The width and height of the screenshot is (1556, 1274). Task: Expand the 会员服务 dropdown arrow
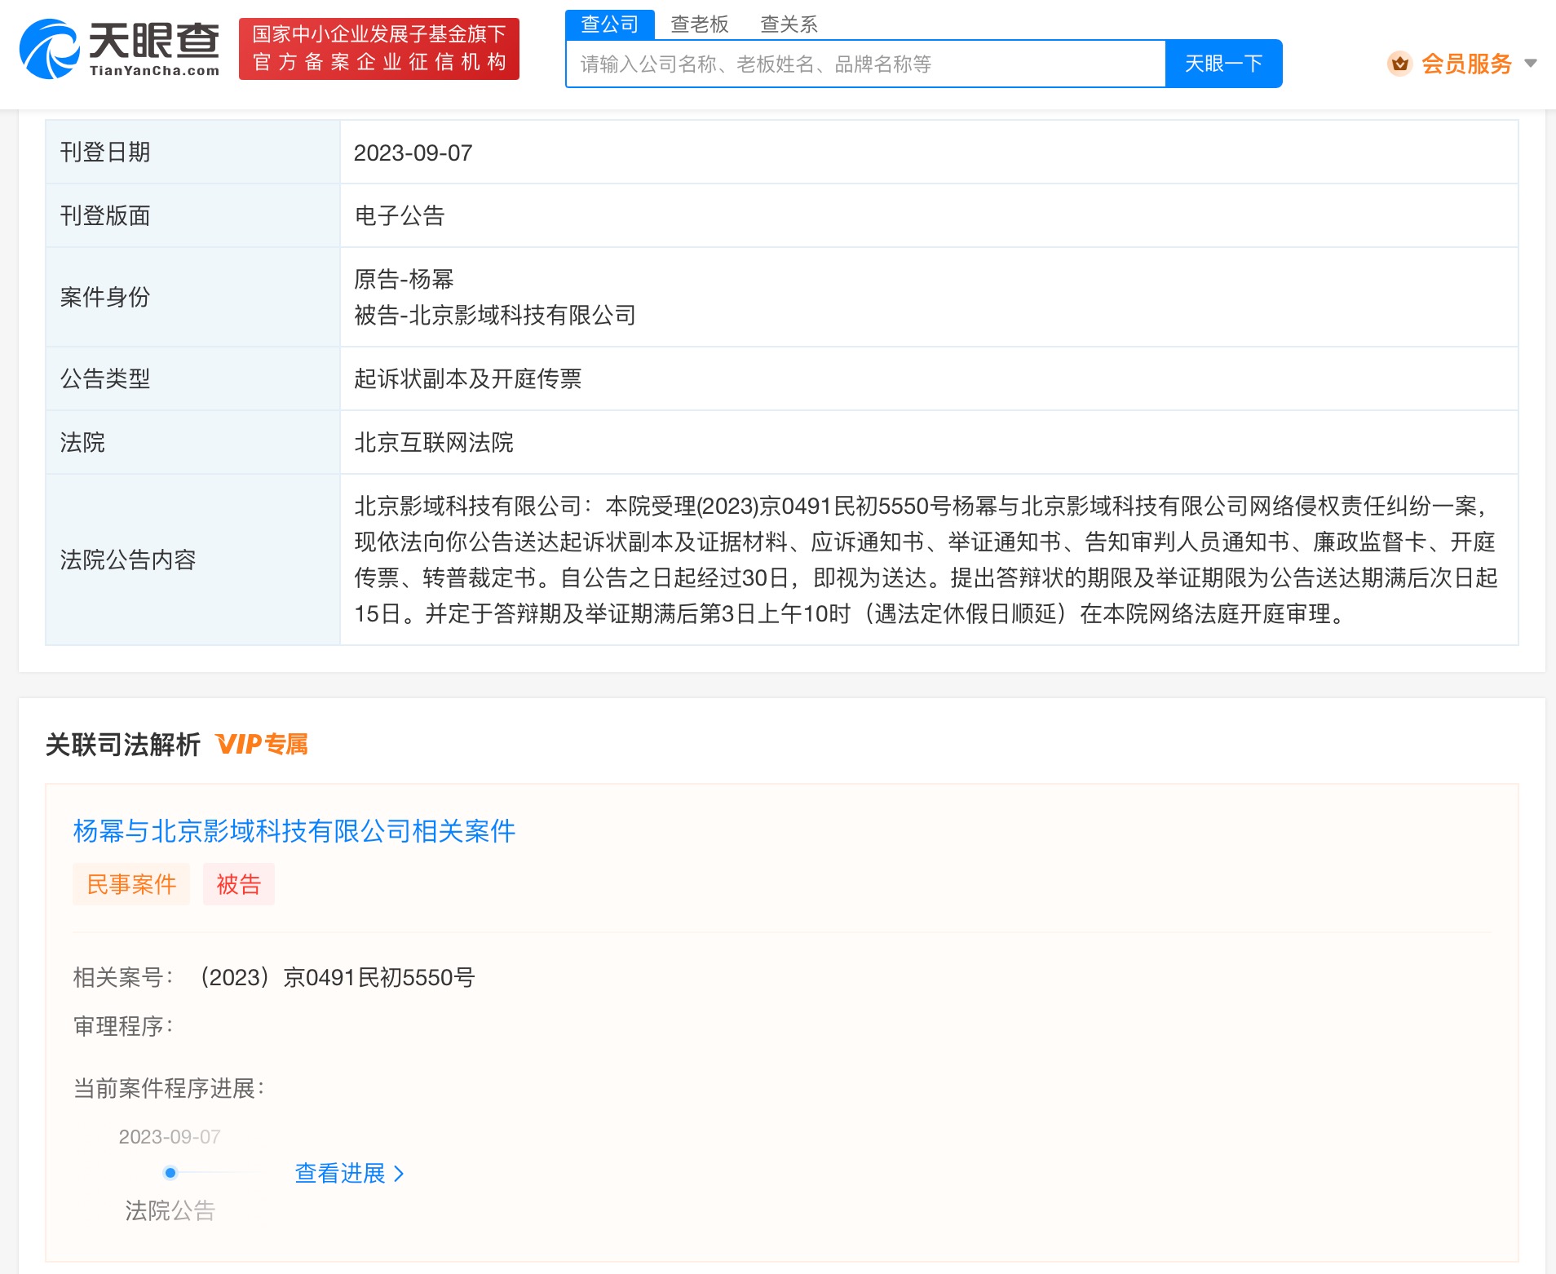(1530, 64)
